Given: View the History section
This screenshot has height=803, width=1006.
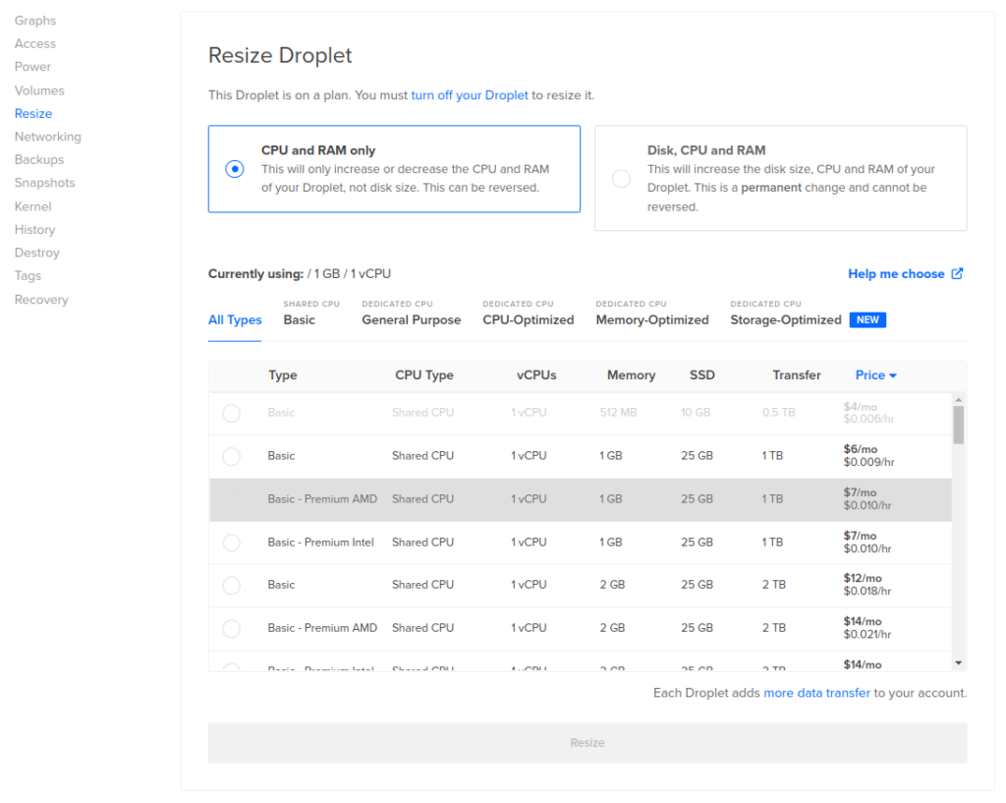Looking at the screenshot, I should point(34,230).
